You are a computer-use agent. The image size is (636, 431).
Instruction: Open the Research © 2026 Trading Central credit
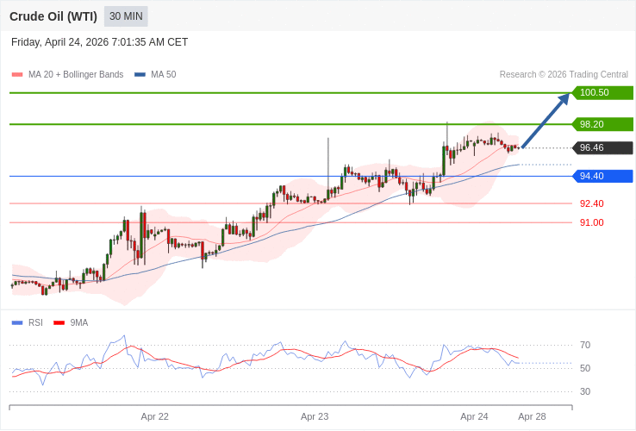(564, 75)
